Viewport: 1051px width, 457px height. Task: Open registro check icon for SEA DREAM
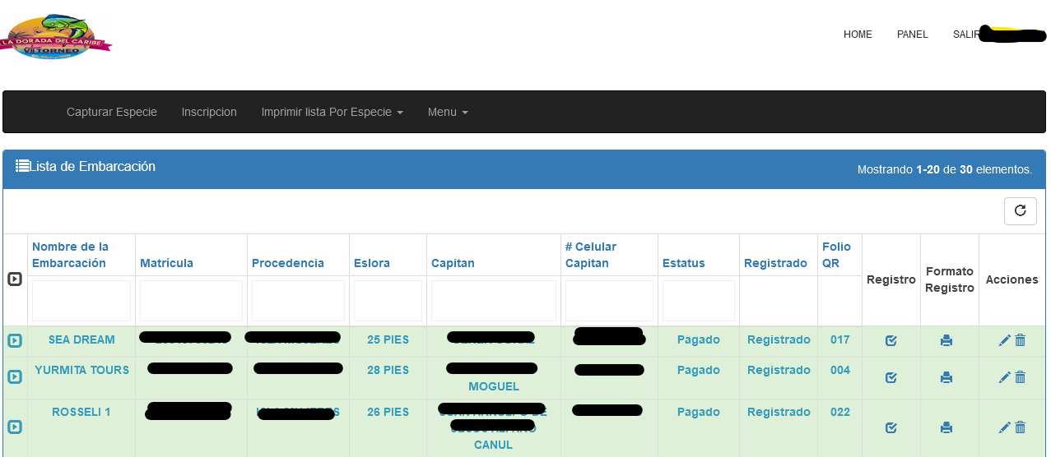pos(891,340)
